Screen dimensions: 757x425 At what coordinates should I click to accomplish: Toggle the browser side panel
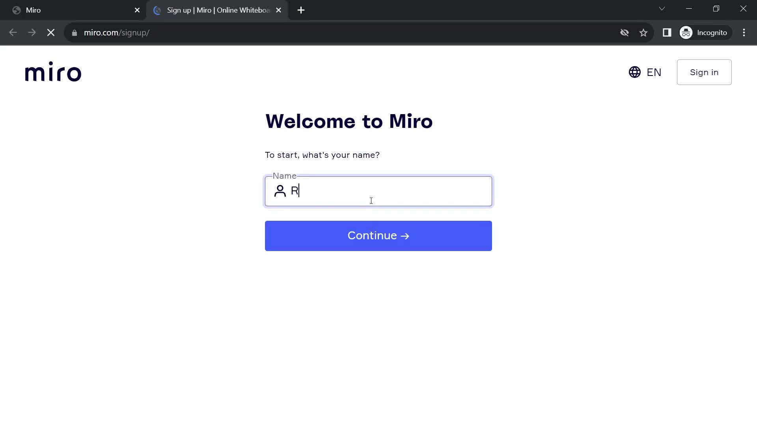(667, 33)
